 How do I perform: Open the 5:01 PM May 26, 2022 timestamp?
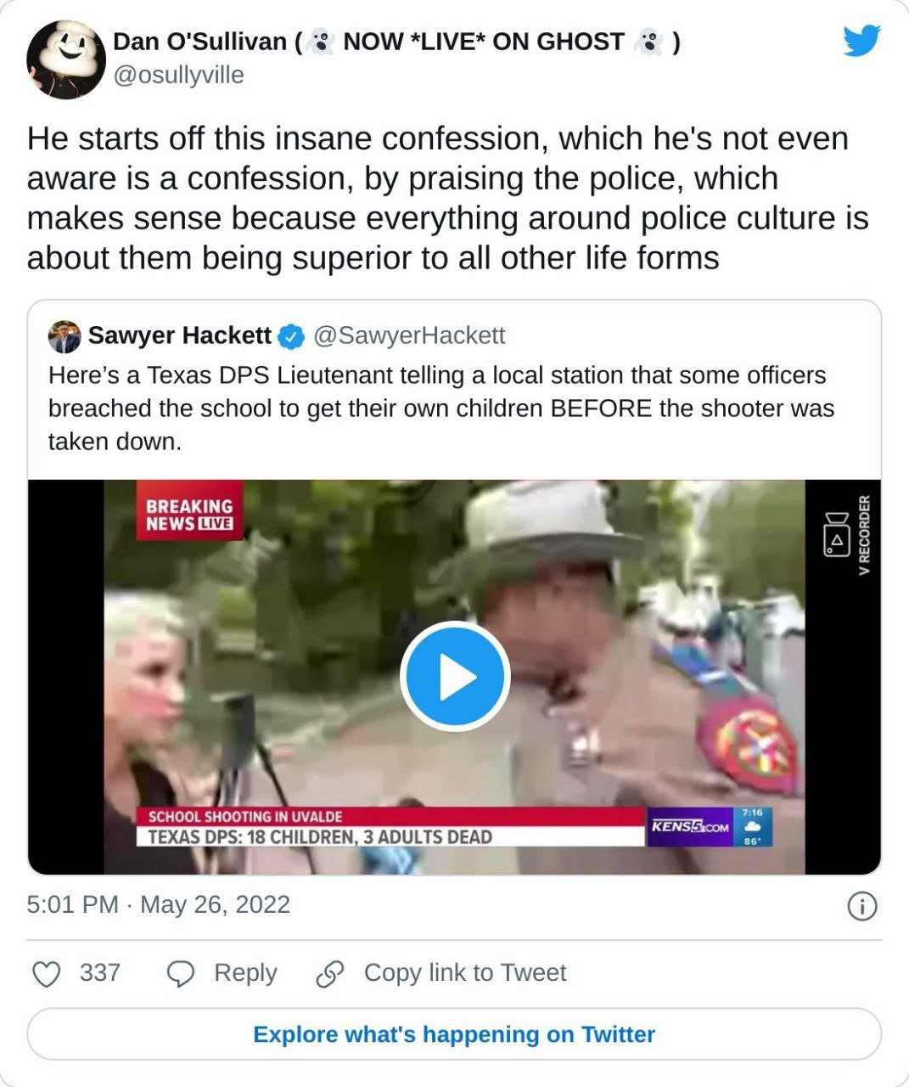click(158, 904)
